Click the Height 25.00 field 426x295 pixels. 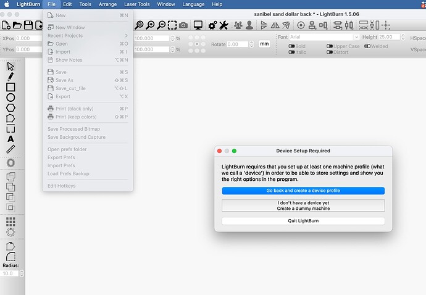[390, 37]
